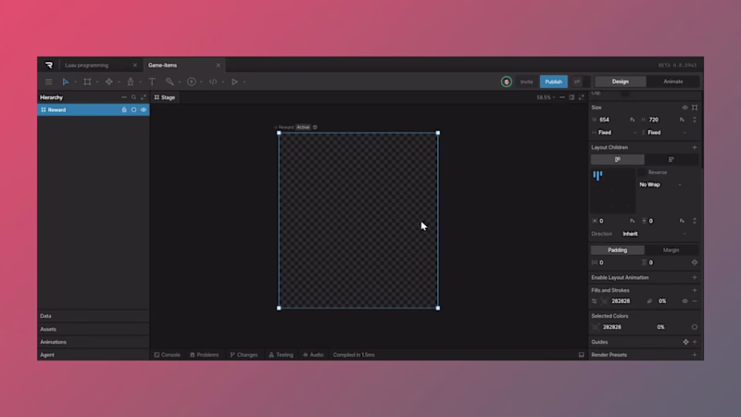Image resolution: width=741 pixels, height=417 pixels.
Task: Toggle fill visibility eye icon
Action: tap(684, 301)
